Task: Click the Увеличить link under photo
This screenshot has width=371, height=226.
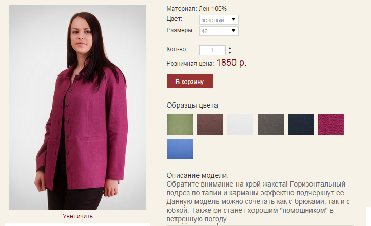Action: point(77,216)
